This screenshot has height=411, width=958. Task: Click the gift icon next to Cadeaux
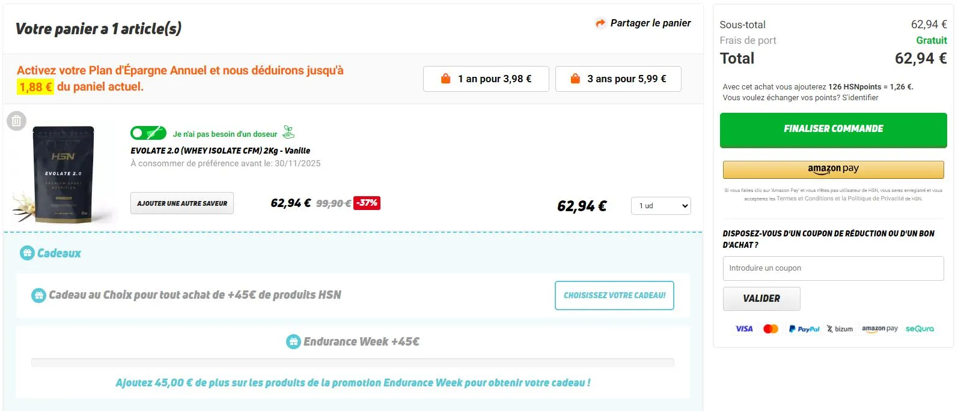tap(27, 253)
